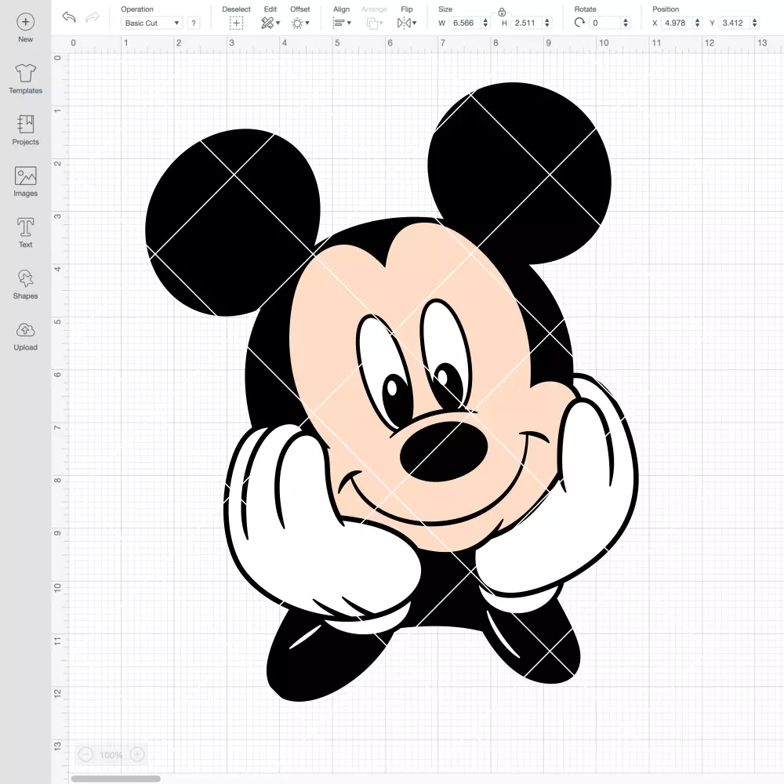Screen dimensions: 784x784
Task: Click the width input field
Action: [464, 23]
